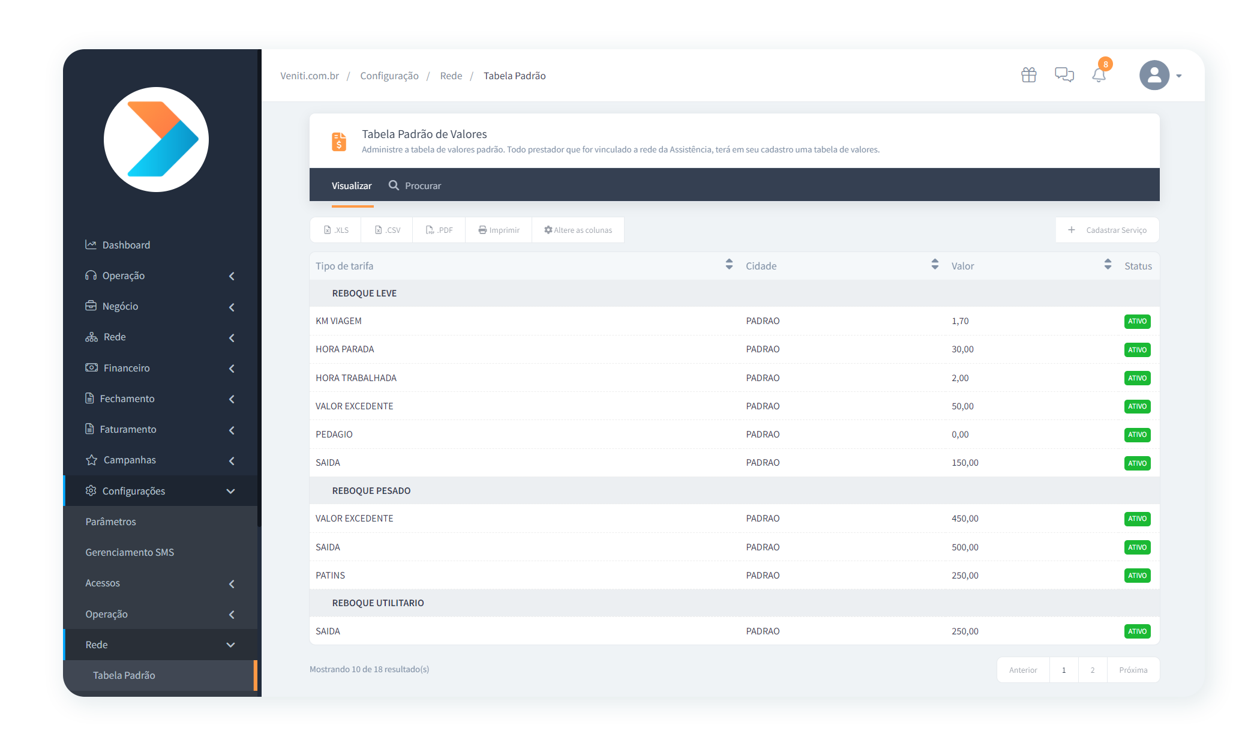This screenshot has height=746, width=1257.
Task: Go to page 1
Action: pyautogui.click(x=1064, y=670)
